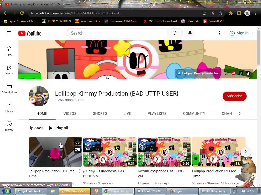Click the browser back arrow
261x195 pixels.
(x=6, y=13)
